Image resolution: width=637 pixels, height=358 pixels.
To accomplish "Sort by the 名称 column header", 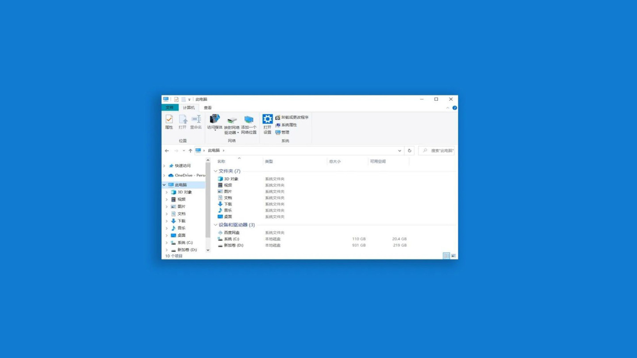I will [x=221, y=162].
